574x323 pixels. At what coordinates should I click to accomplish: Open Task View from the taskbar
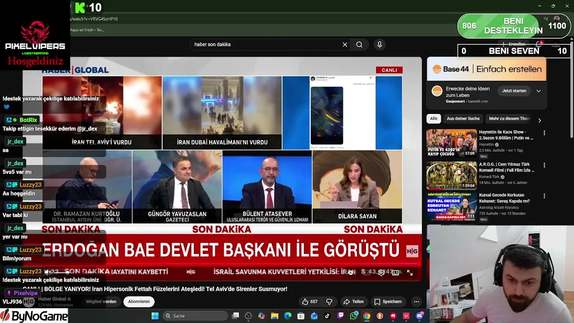235,316
